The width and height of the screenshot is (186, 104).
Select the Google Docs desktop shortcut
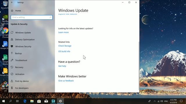click(5, 45)
